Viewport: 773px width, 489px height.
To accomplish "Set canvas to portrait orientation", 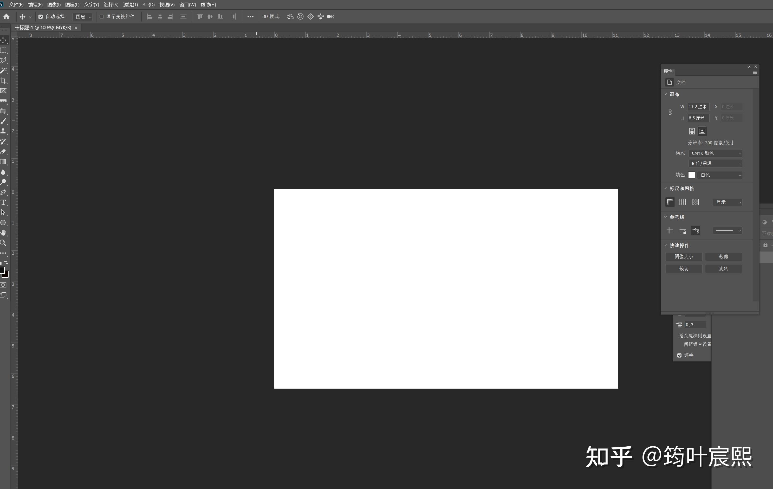I will pyautogui.click(x=692, y=131).
